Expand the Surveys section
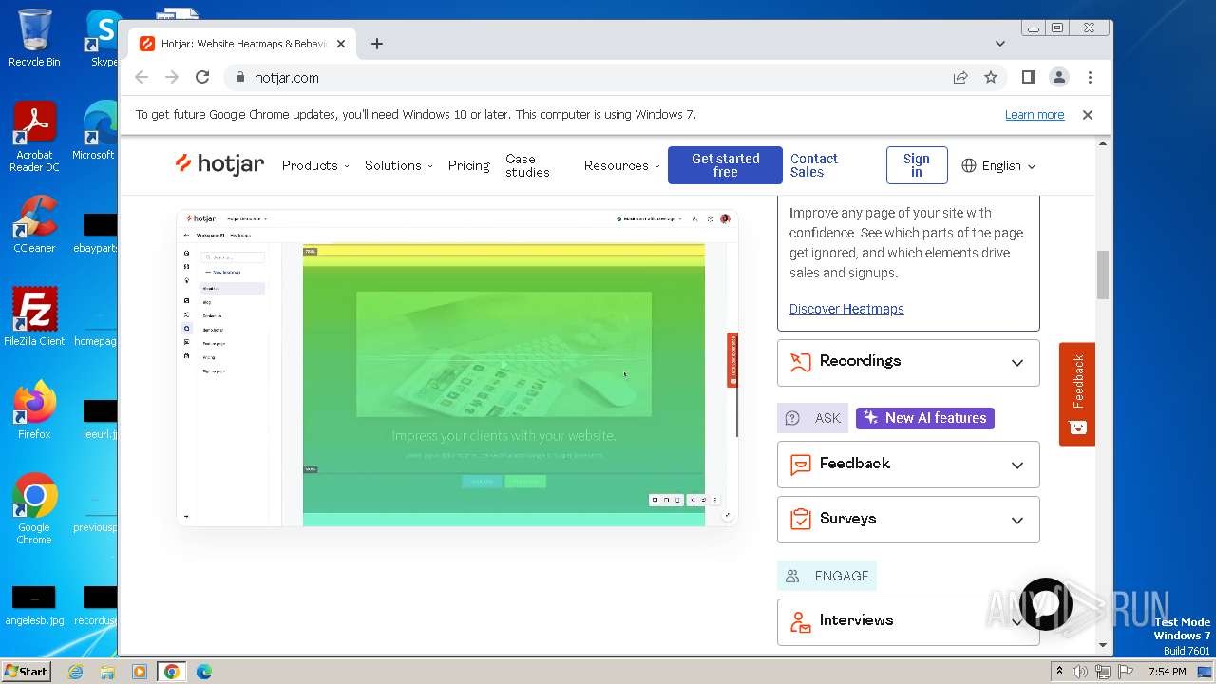This screenshot has height=684, width=1216. click(x=908, y=520)
